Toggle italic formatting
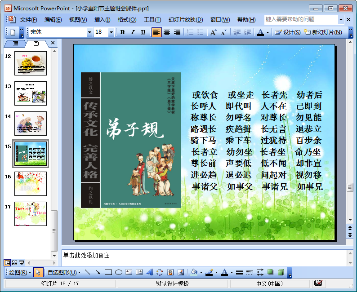 coord(133,32)
